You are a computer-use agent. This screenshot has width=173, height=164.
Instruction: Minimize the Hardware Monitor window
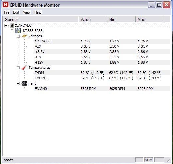click(x=151, y=5)
